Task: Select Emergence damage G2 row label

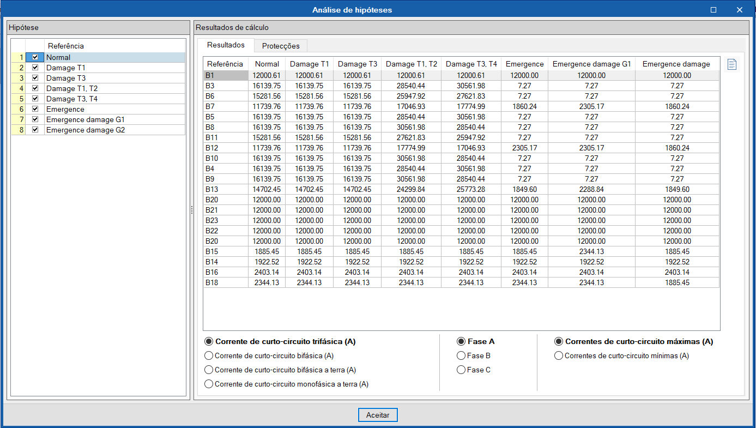Action: tap(86, 130)
